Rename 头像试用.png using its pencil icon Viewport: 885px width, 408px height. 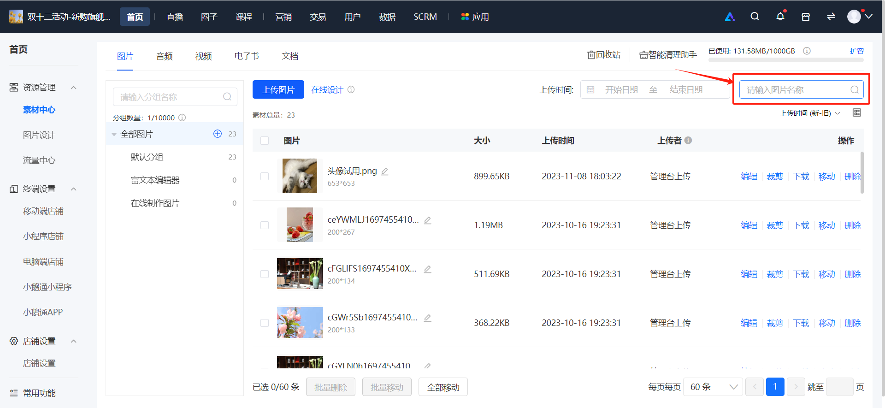385,171
